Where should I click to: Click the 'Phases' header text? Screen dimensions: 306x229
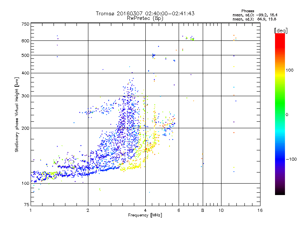click(247, 11)
